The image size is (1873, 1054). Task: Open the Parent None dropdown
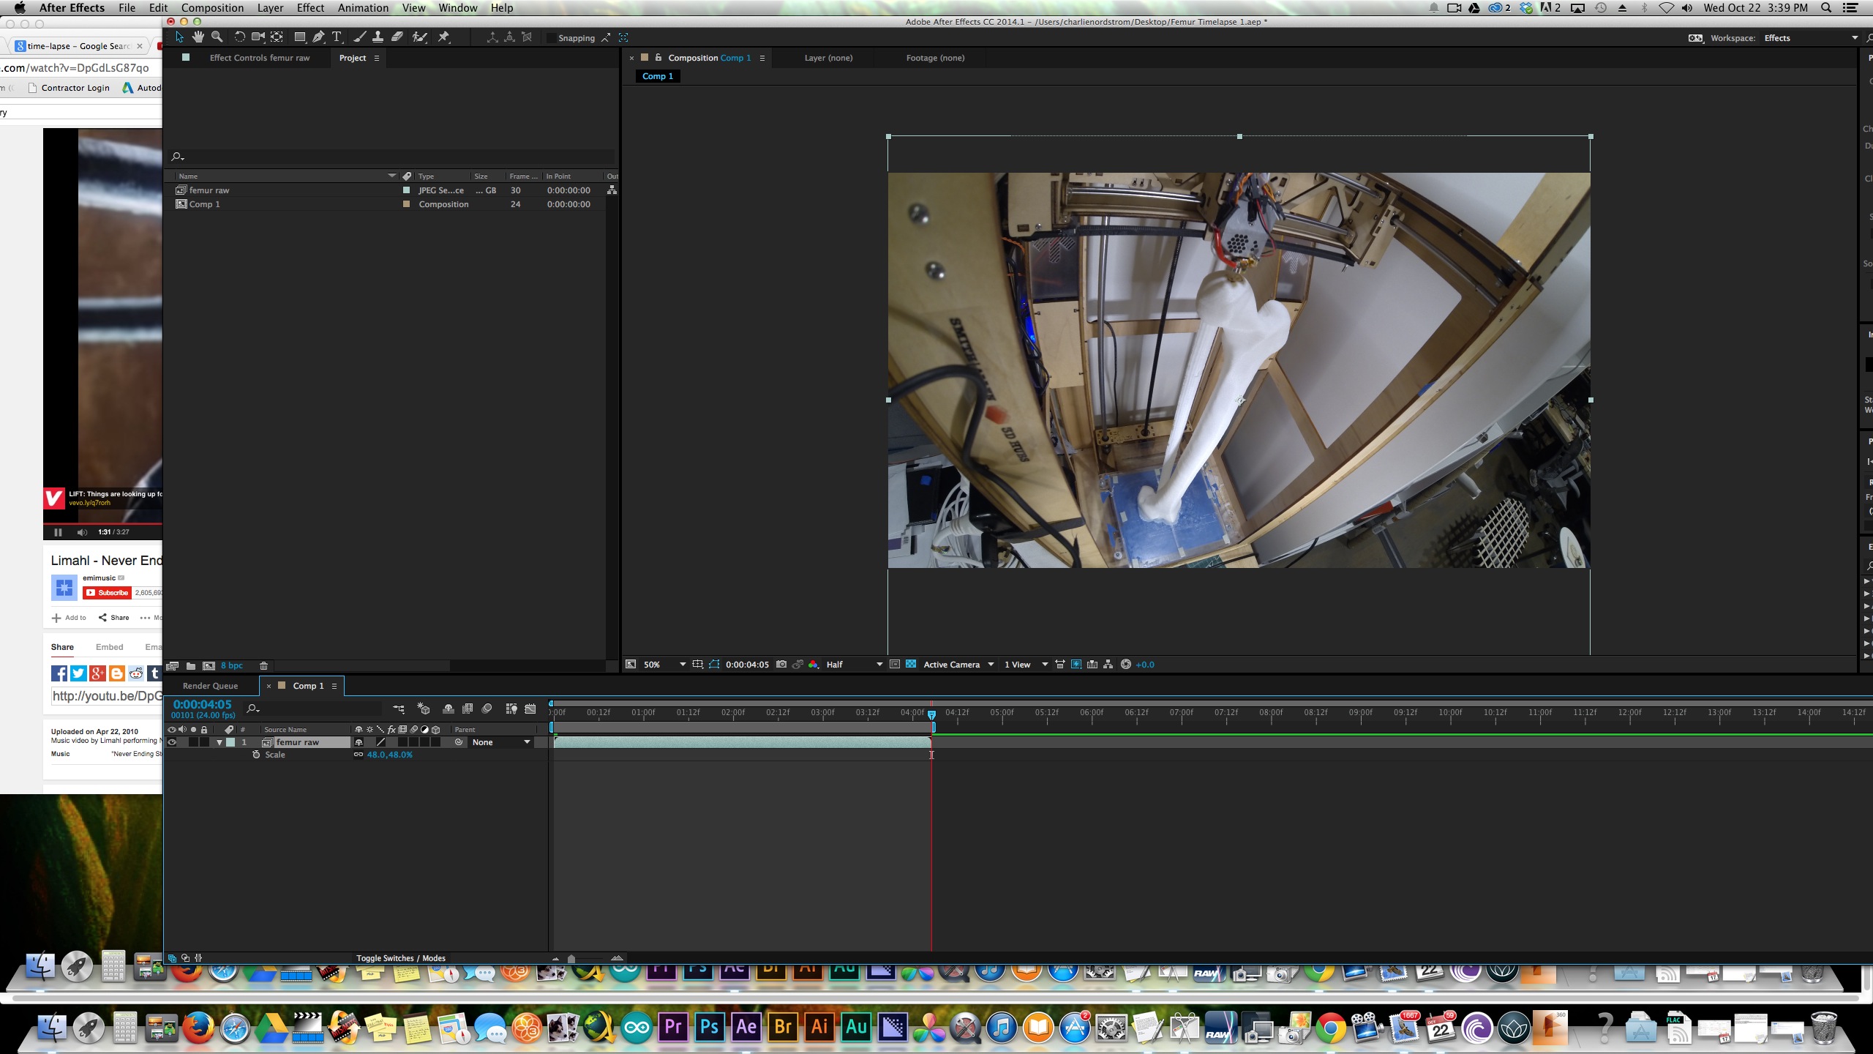coord(500,742)
